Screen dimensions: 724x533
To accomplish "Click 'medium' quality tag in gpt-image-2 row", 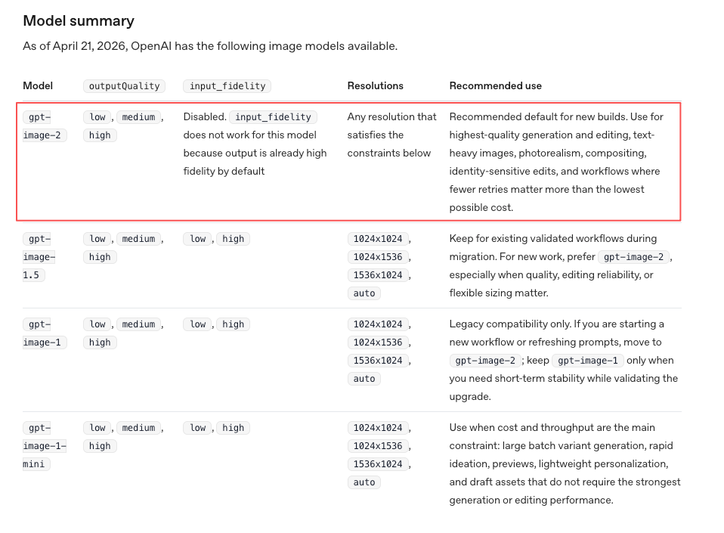I will click(x=138, y=117).
